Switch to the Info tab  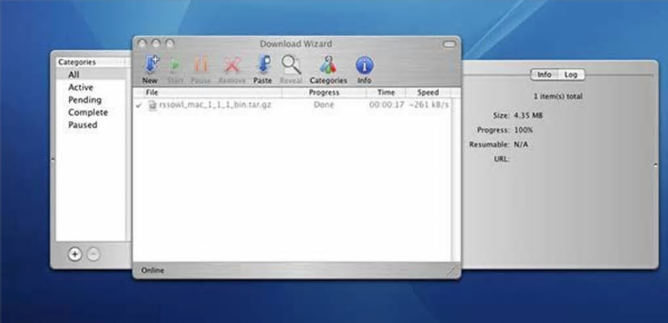[544, 75]
